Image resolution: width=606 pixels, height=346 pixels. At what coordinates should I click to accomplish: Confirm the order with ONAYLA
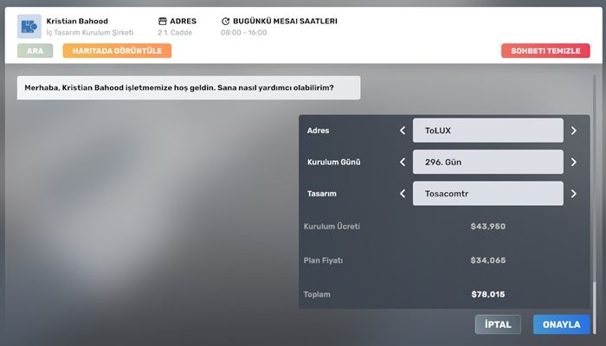pyautogui.click(x=561, y=324)
